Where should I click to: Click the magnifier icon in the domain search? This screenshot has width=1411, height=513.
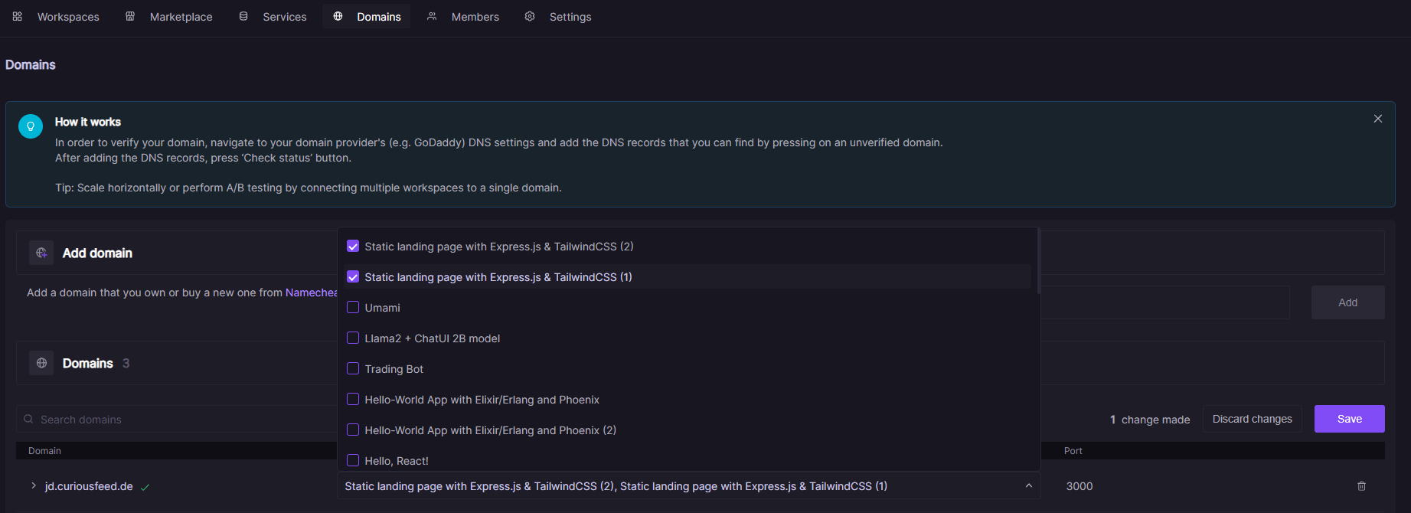(x=28, y=419)
